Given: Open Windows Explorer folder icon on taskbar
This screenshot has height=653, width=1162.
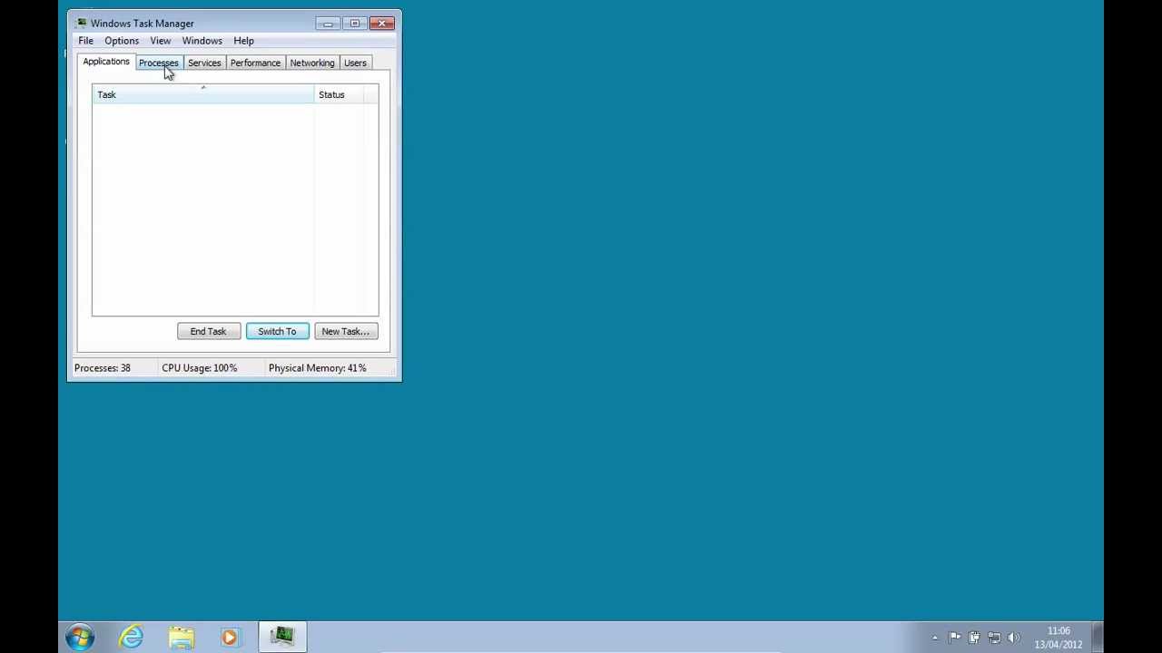Looking at the screenshot, I should click(182, 637).
